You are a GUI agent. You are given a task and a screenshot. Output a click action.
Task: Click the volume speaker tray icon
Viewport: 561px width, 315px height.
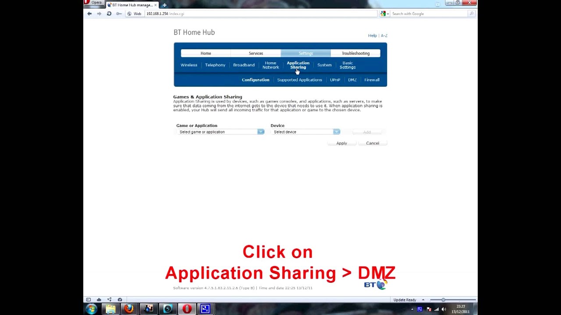tap(444, 309)
